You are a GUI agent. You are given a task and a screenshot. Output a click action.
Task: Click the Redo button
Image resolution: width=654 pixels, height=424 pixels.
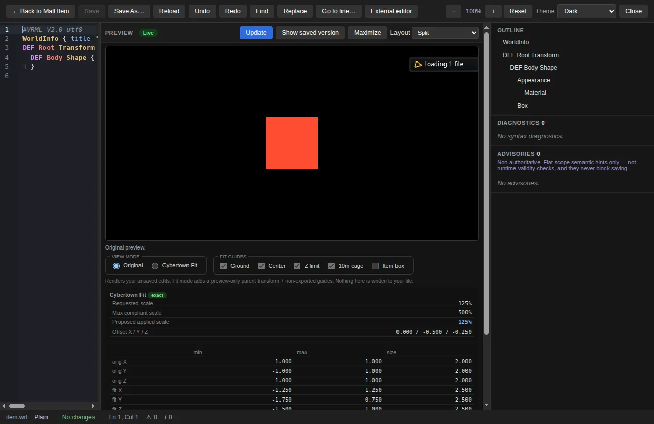point(233,11)
